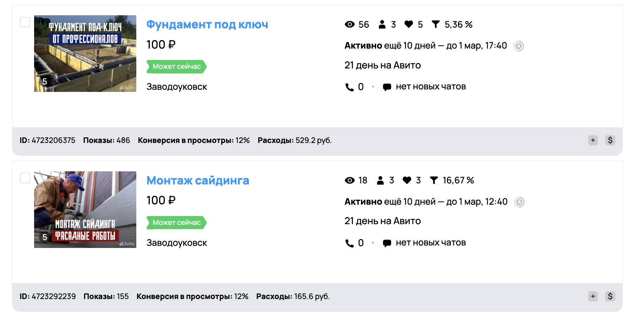Viewport: 639px width, 315px height.
Task: Select the Фундамент под ключ listing checkbox
Action: pyautogui.click(x=25, y=22)
